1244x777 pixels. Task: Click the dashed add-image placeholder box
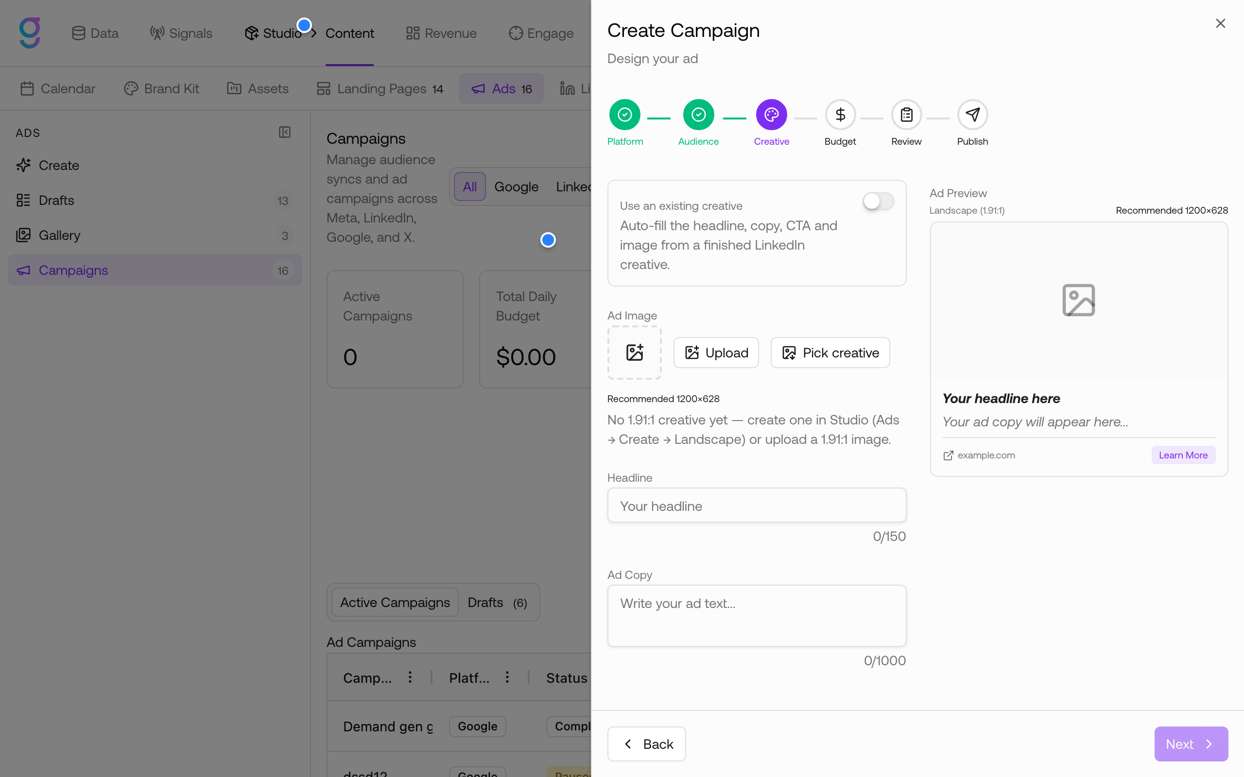pyautogui.click(x=634, y=353)
